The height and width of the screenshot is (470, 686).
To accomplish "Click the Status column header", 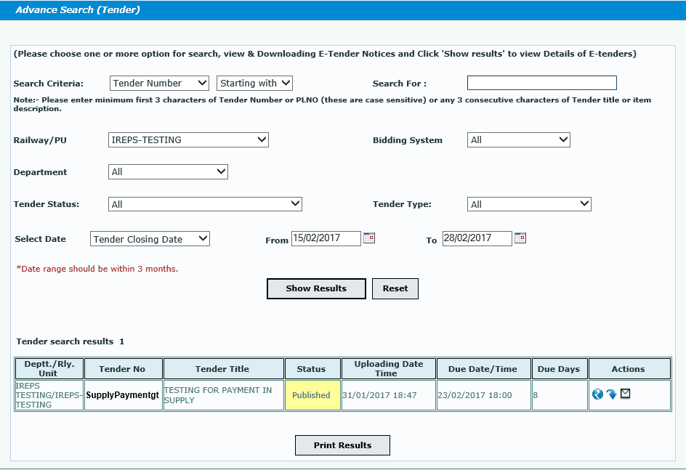I will [x=312, y=369].
